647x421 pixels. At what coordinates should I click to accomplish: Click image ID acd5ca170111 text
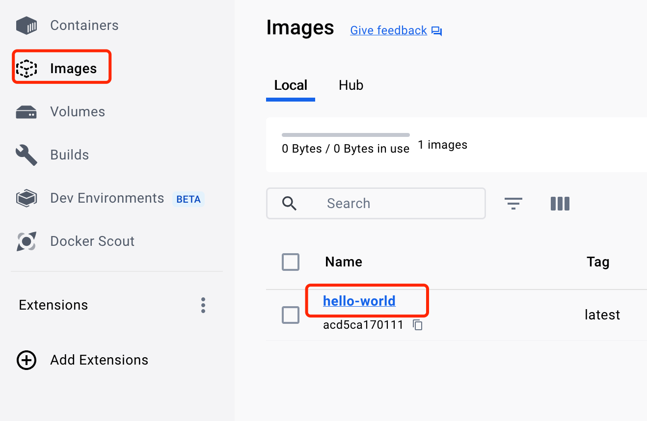(363, 325)
